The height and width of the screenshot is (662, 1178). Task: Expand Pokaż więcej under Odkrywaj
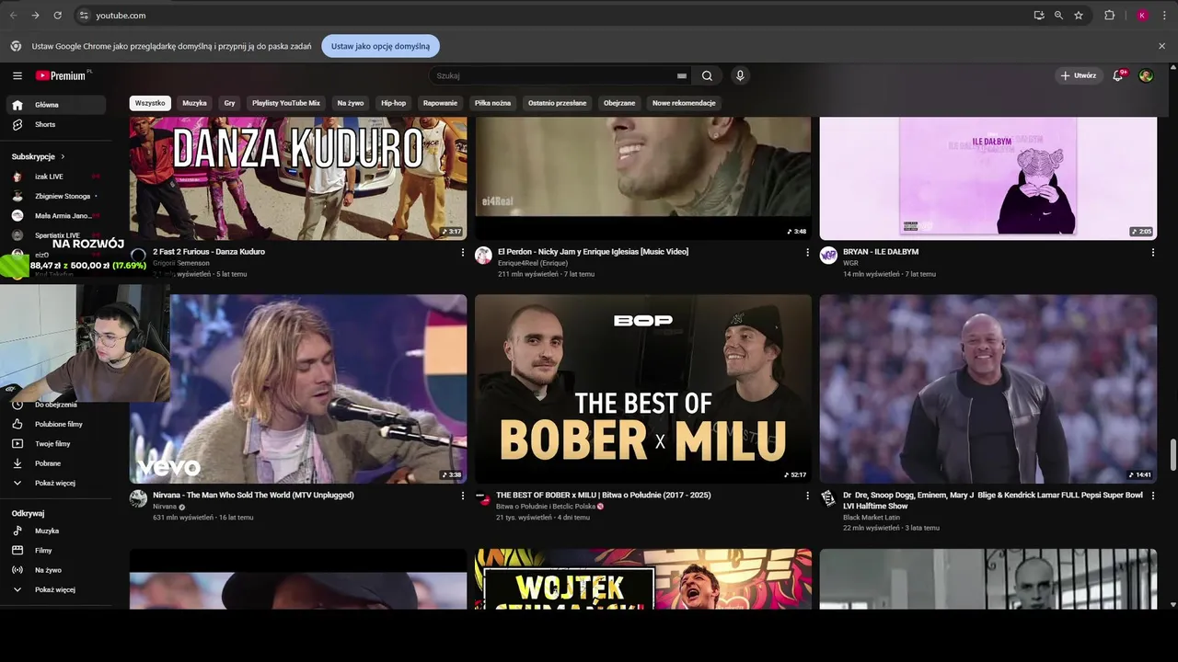58,589
